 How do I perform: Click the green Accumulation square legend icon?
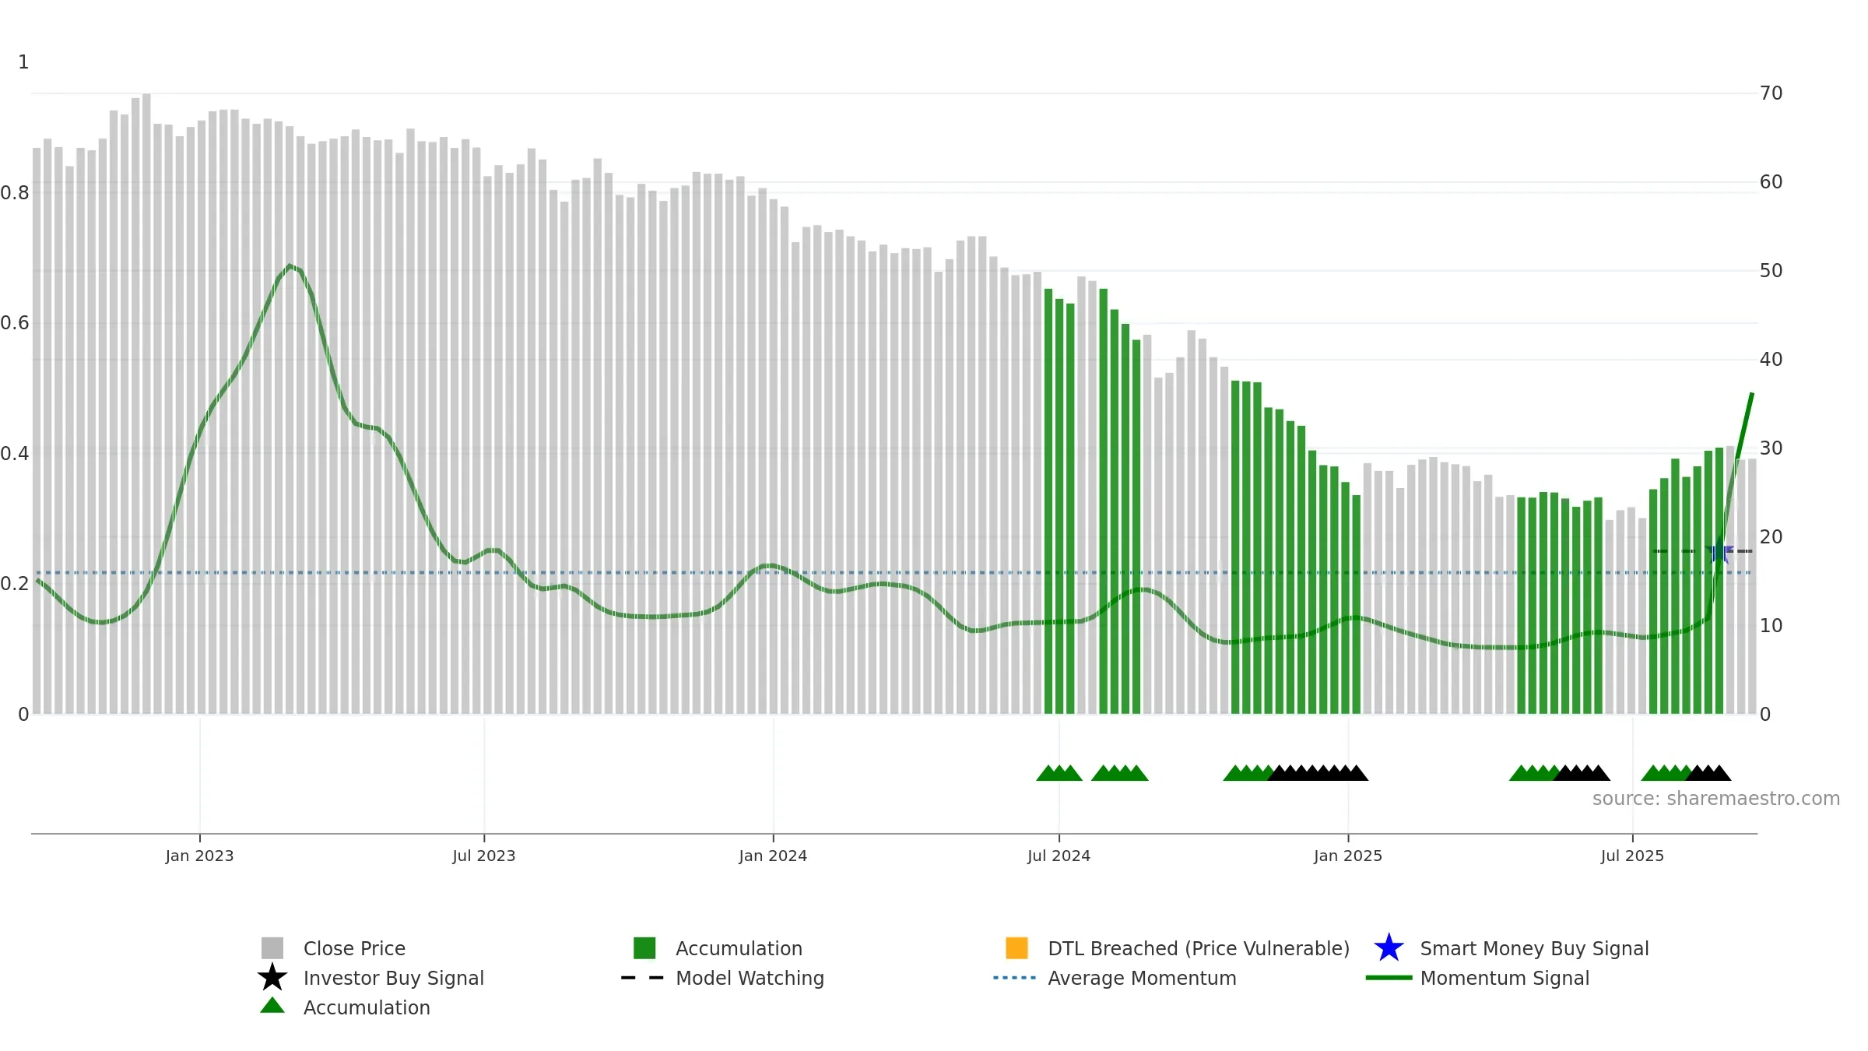click(644, 948)
